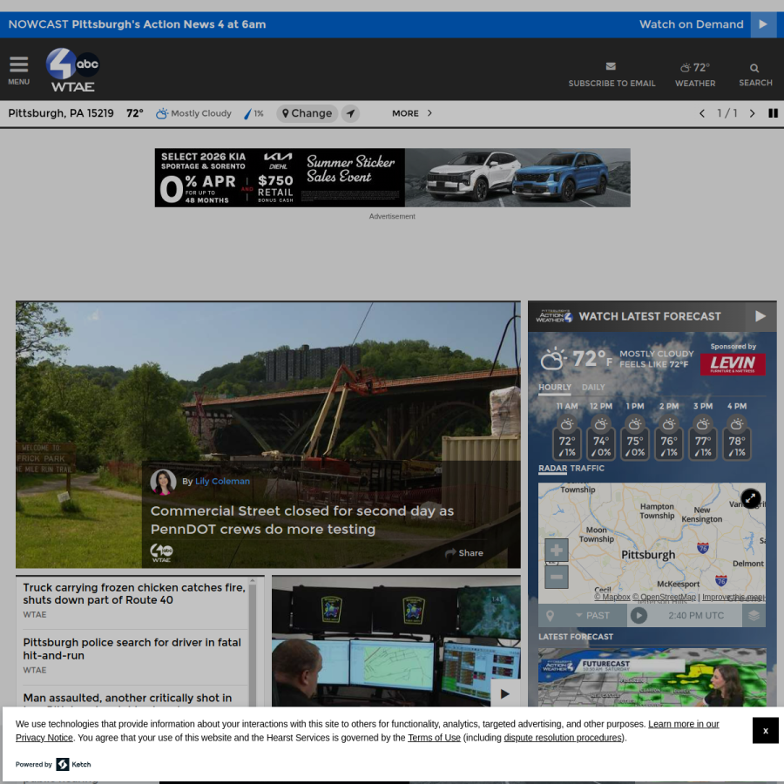Switch to the TRAFFIC map tab
Viewport: 784px width, 784px height.
(x=587, y=469)
